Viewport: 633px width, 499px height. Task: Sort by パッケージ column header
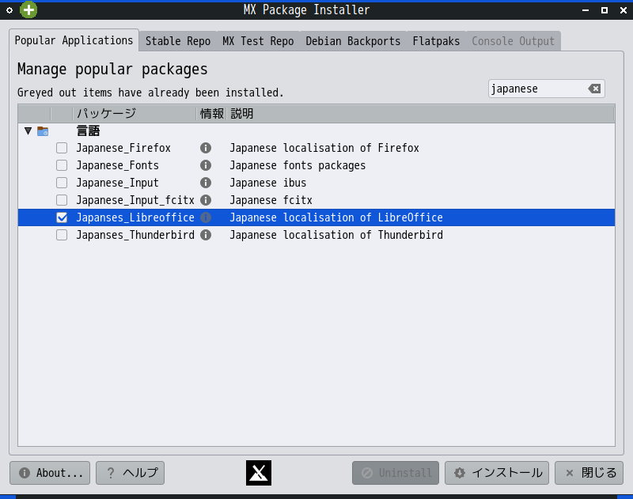135,114
